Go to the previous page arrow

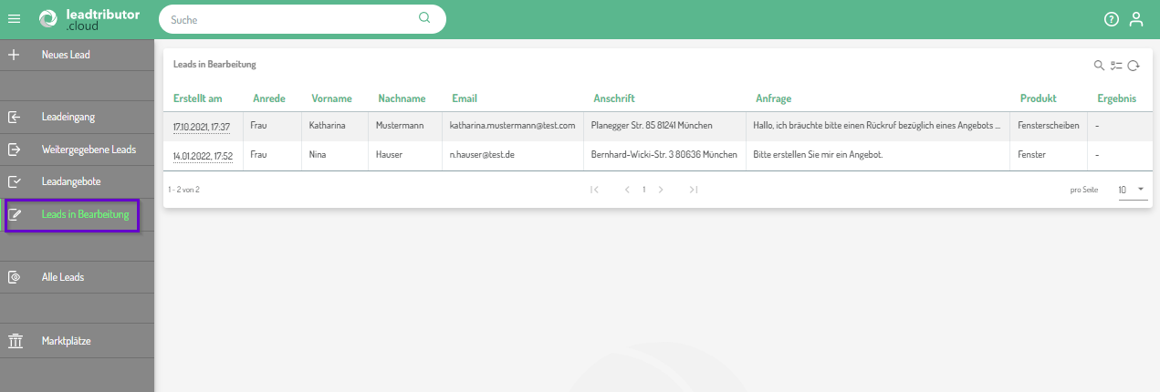coord(627,190)
